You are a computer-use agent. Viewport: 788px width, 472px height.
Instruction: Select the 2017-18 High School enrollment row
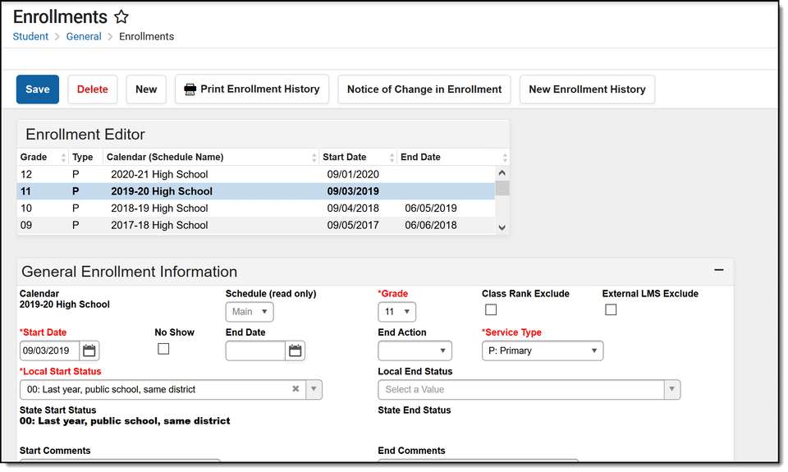click(256, 225)
